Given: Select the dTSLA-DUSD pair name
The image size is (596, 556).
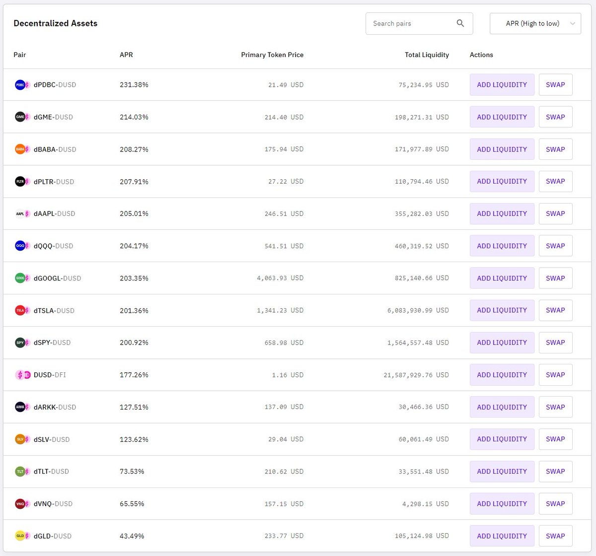Looking at the screenshot, I should [x=54, y=310].
